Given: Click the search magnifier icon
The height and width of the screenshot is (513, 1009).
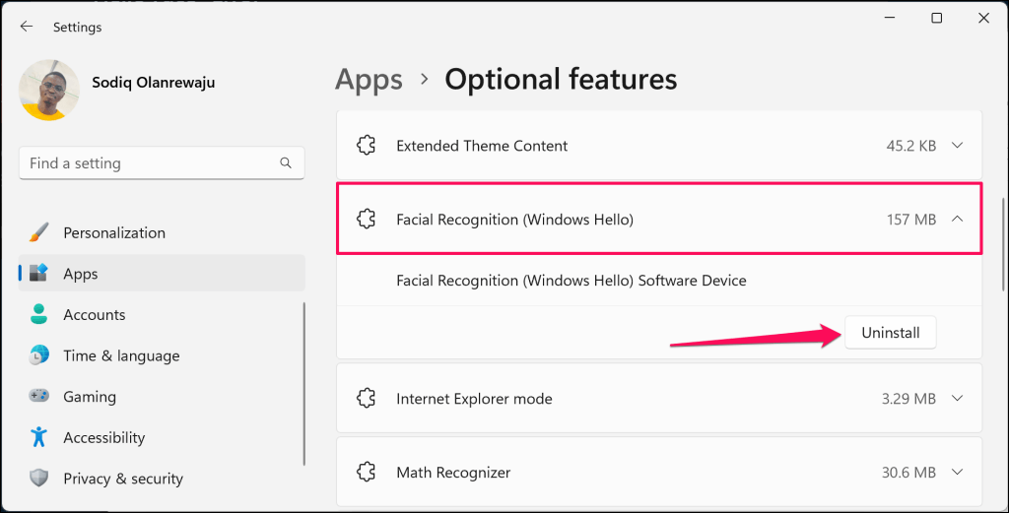Looking at the screenshot, I should pyautogui.click(x=286, y=163).
